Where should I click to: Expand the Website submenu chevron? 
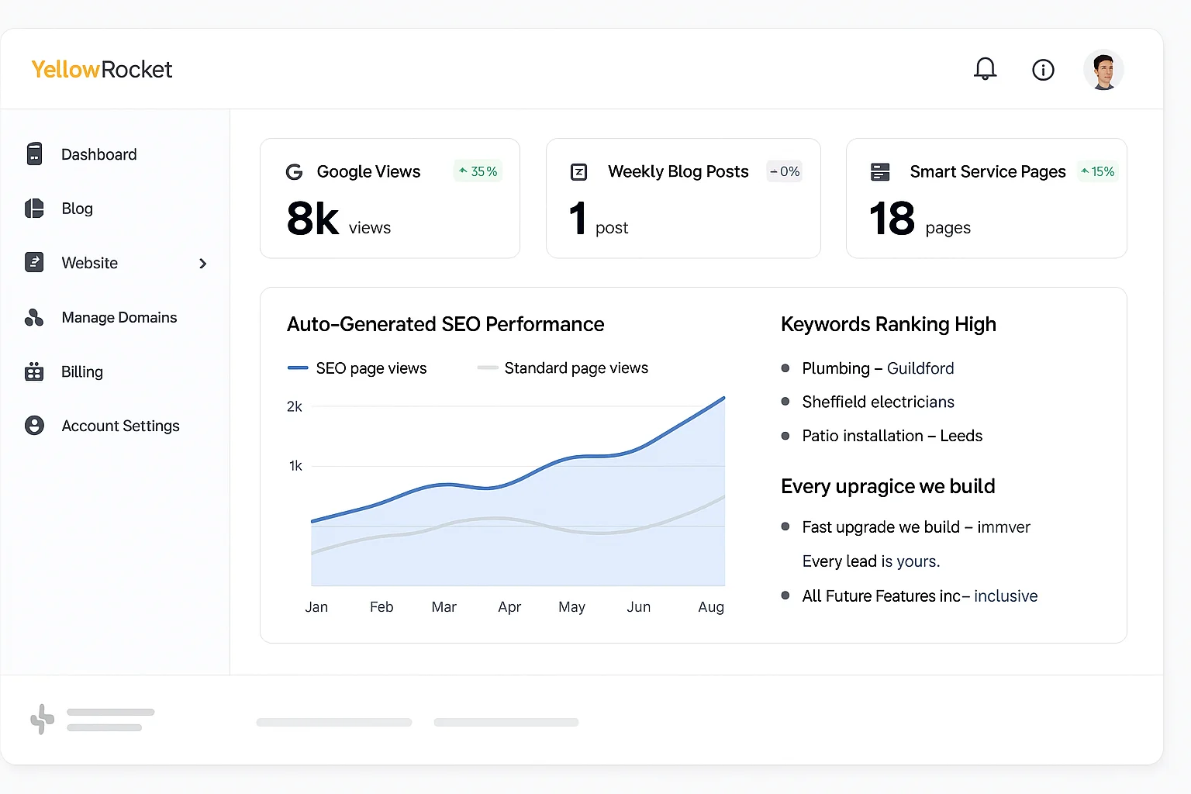click(x=203, y=264)
